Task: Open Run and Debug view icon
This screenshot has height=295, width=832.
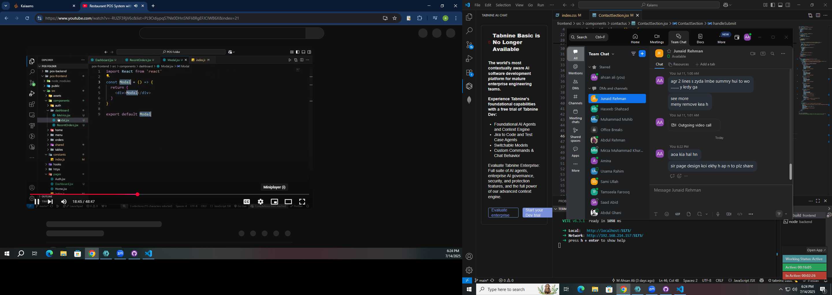Action: [469, 58]
